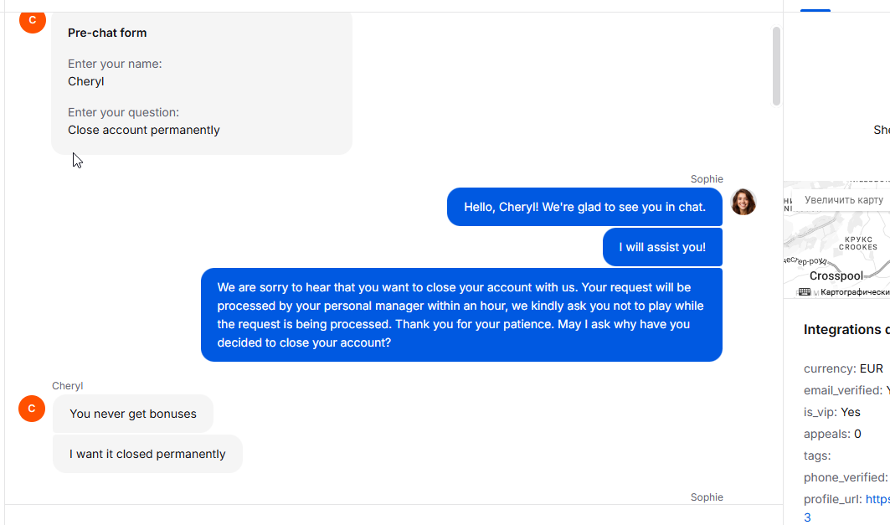Open the profile_url link

(x=877, y=499)
